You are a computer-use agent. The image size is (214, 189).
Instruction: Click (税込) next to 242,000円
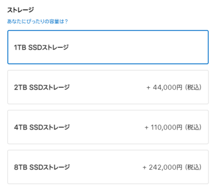(x=193, y=167)
